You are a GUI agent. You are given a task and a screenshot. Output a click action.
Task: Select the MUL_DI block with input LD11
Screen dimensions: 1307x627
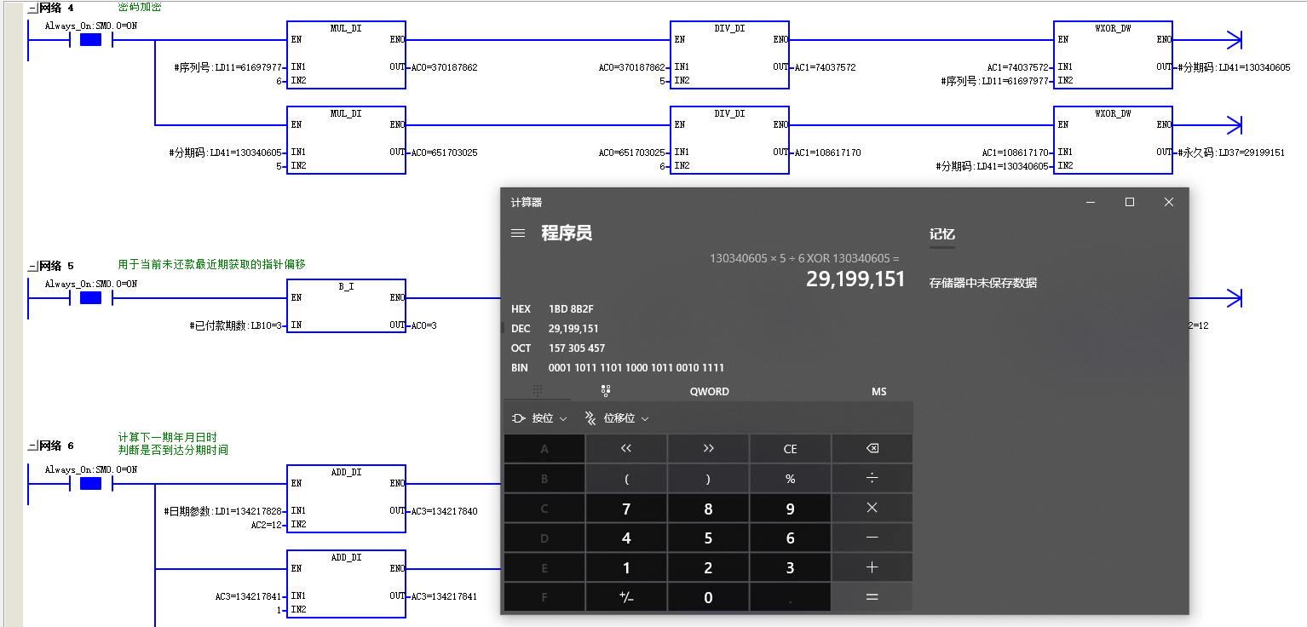346,55
